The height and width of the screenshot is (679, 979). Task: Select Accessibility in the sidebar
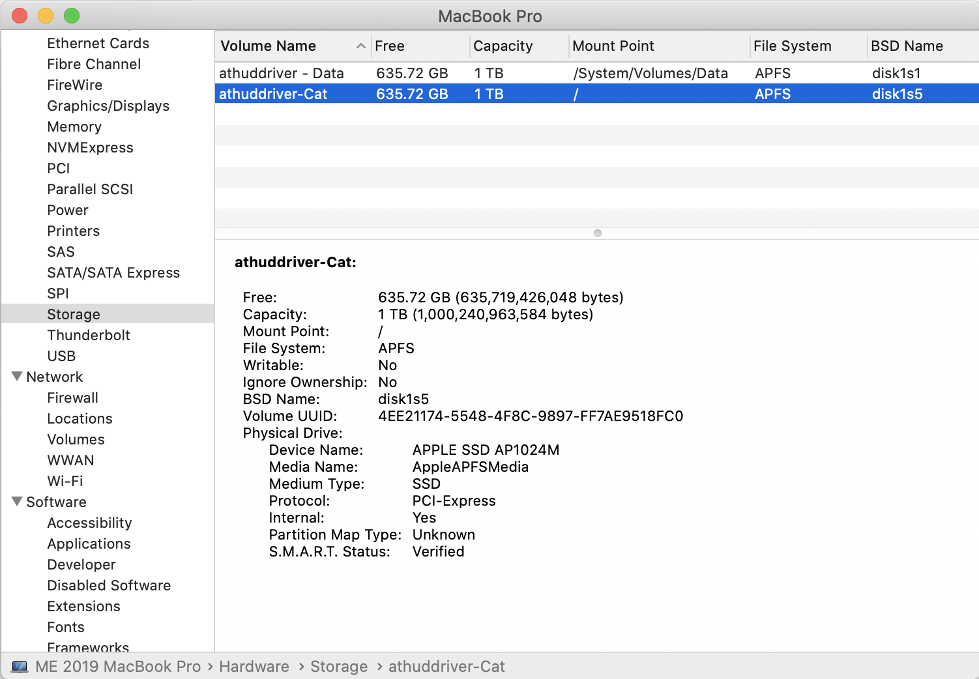click(x=89, y=523)
